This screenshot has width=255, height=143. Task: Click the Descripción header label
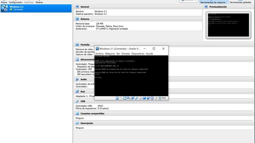pos(87,123)
